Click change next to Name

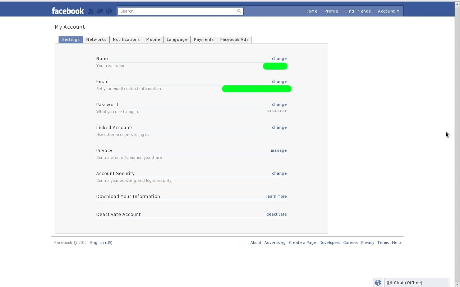[279, 58]
